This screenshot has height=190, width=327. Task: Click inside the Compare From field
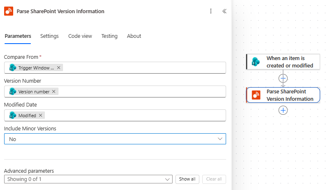(x=115, y=68)
